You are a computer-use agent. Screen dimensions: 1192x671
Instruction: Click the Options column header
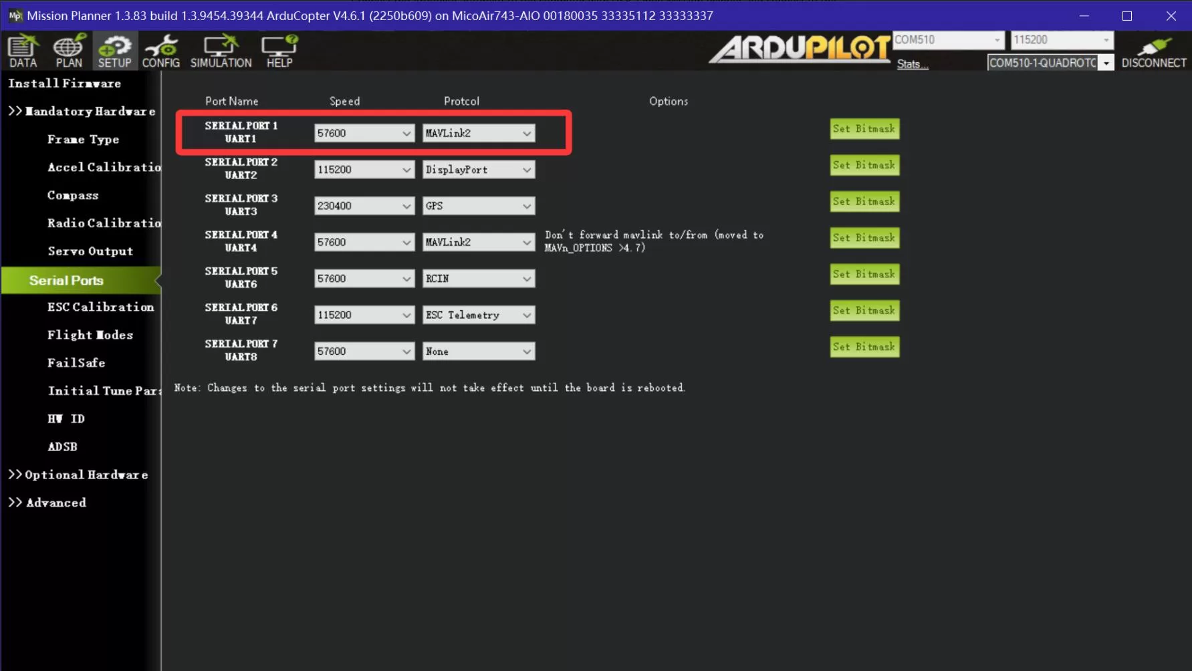pos(669,102)
